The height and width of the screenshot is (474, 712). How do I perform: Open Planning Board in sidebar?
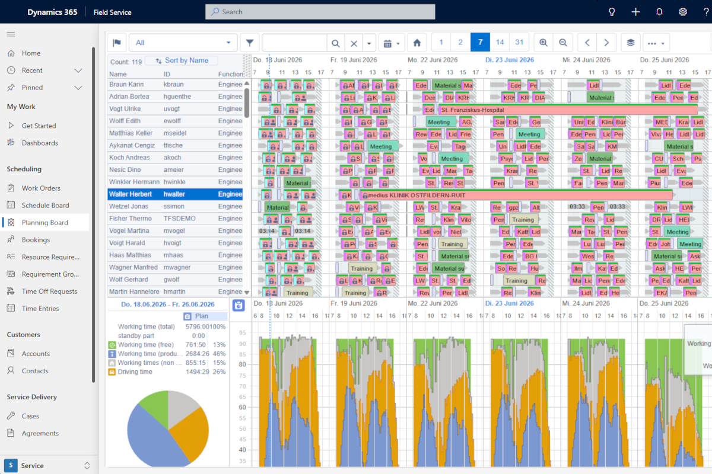[45, 223]
